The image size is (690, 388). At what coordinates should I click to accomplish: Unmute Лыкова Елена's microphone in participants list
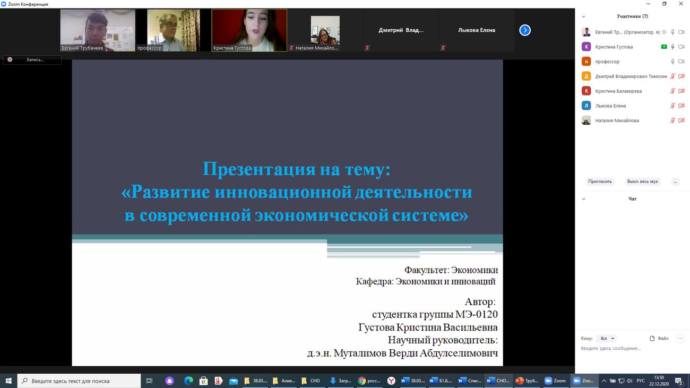[x=673, y=106]
